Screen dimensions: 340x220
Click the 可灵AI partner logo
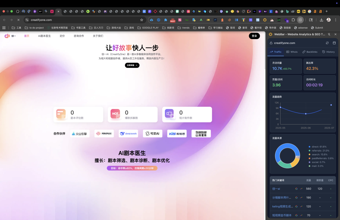pos(153,134)
